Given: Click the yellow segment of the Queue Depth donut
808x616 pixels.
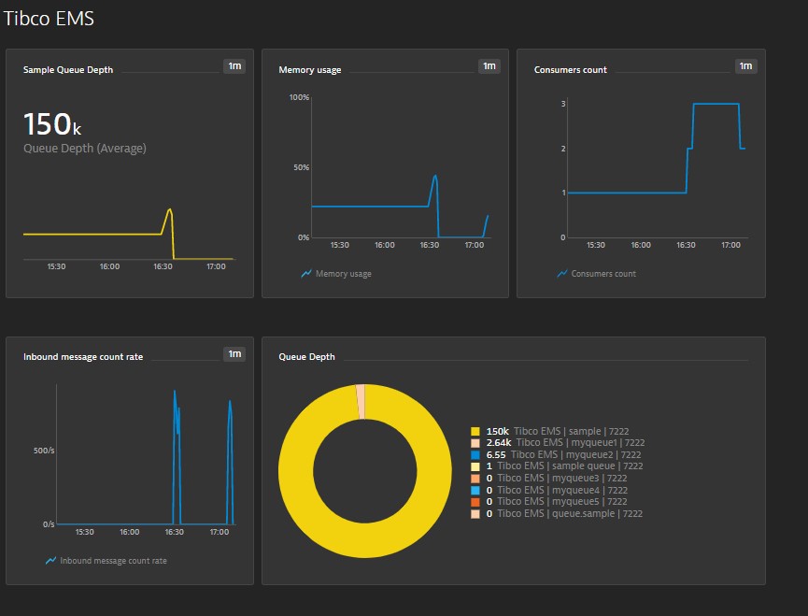Looking at the screenshot, I should [365, 540].
